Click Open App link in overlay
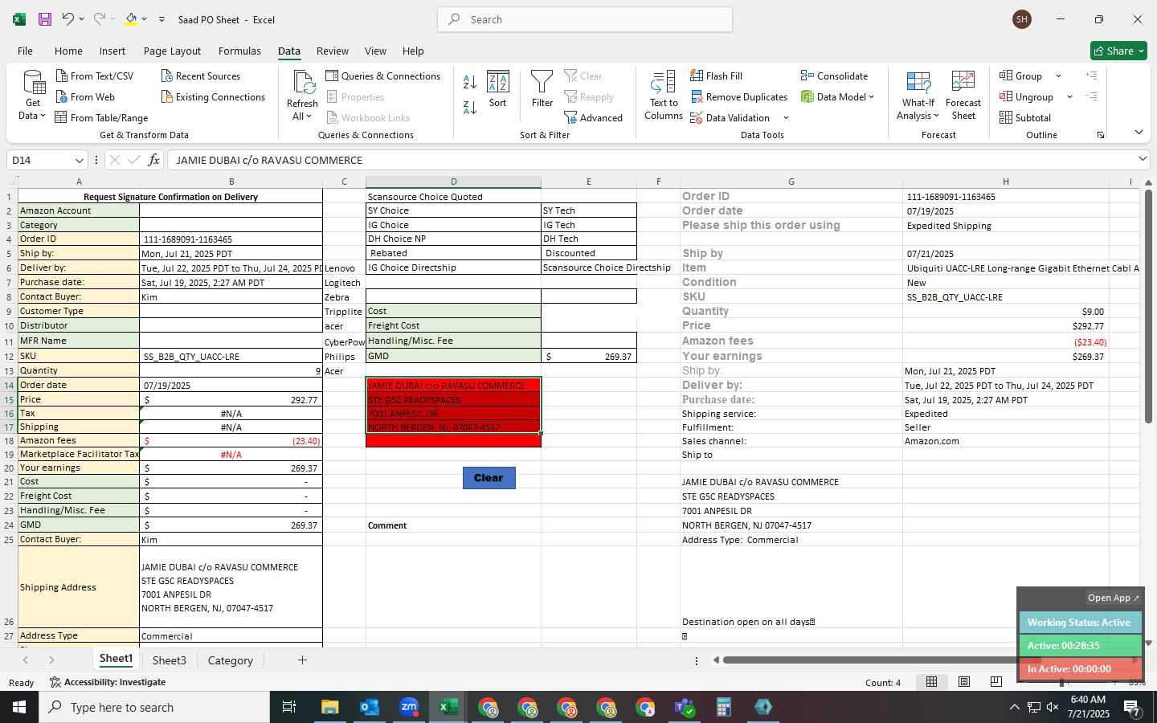The height and width of the screenshot is (723, 1157). coord(1114,598)
